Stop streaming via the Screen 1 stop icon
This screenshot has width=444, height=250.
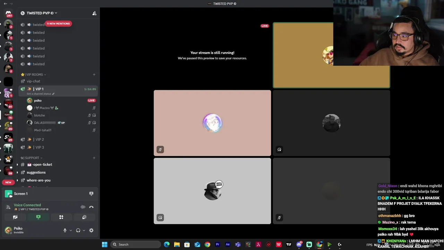[91, 193]
